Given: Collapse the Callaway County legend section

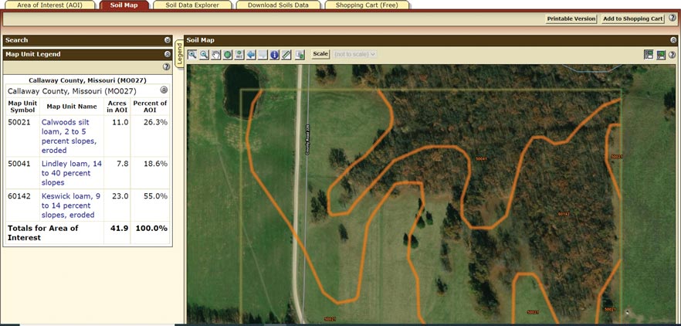Looking at the screenshot, I should coord(164,90).
